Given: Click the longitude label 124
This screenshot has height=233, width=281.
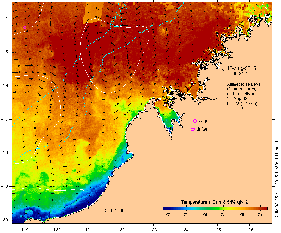Looking at the screenshot, I should click(185, 230).
